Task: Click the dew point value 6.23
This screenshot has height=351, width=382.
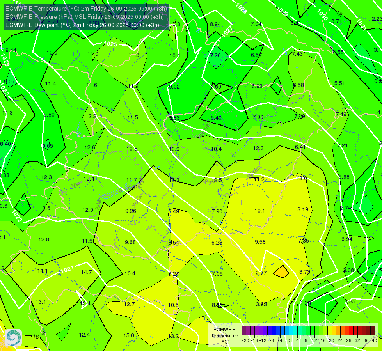Action: (217, 243)
